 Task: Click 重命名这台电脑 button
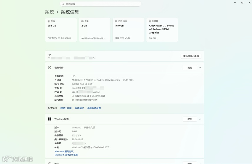tap(191, 56)
